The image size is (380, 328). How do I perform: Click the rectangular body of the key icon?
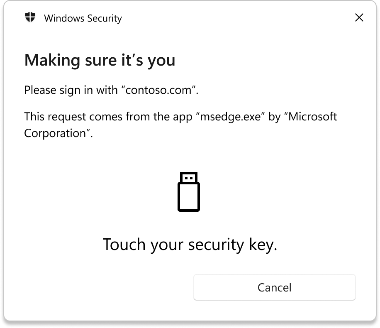(189, 197)
